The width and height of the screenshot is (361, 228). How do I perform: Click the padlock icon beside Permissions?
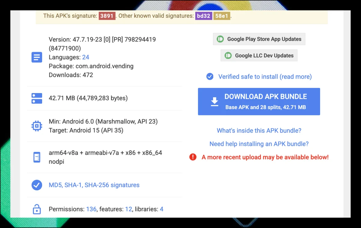coord(37,209)
